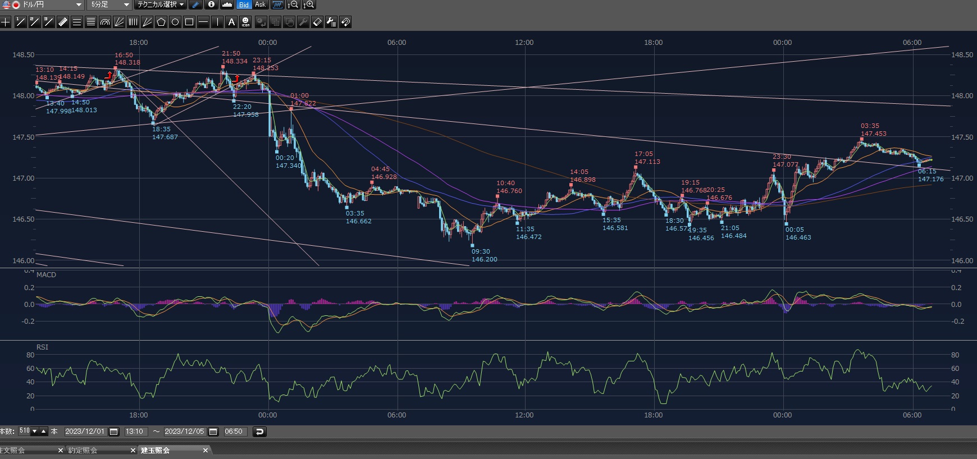Pick the pentagon shape drawing tool
Viewport: 977px width, 459px height.
[x=161, y=22]
